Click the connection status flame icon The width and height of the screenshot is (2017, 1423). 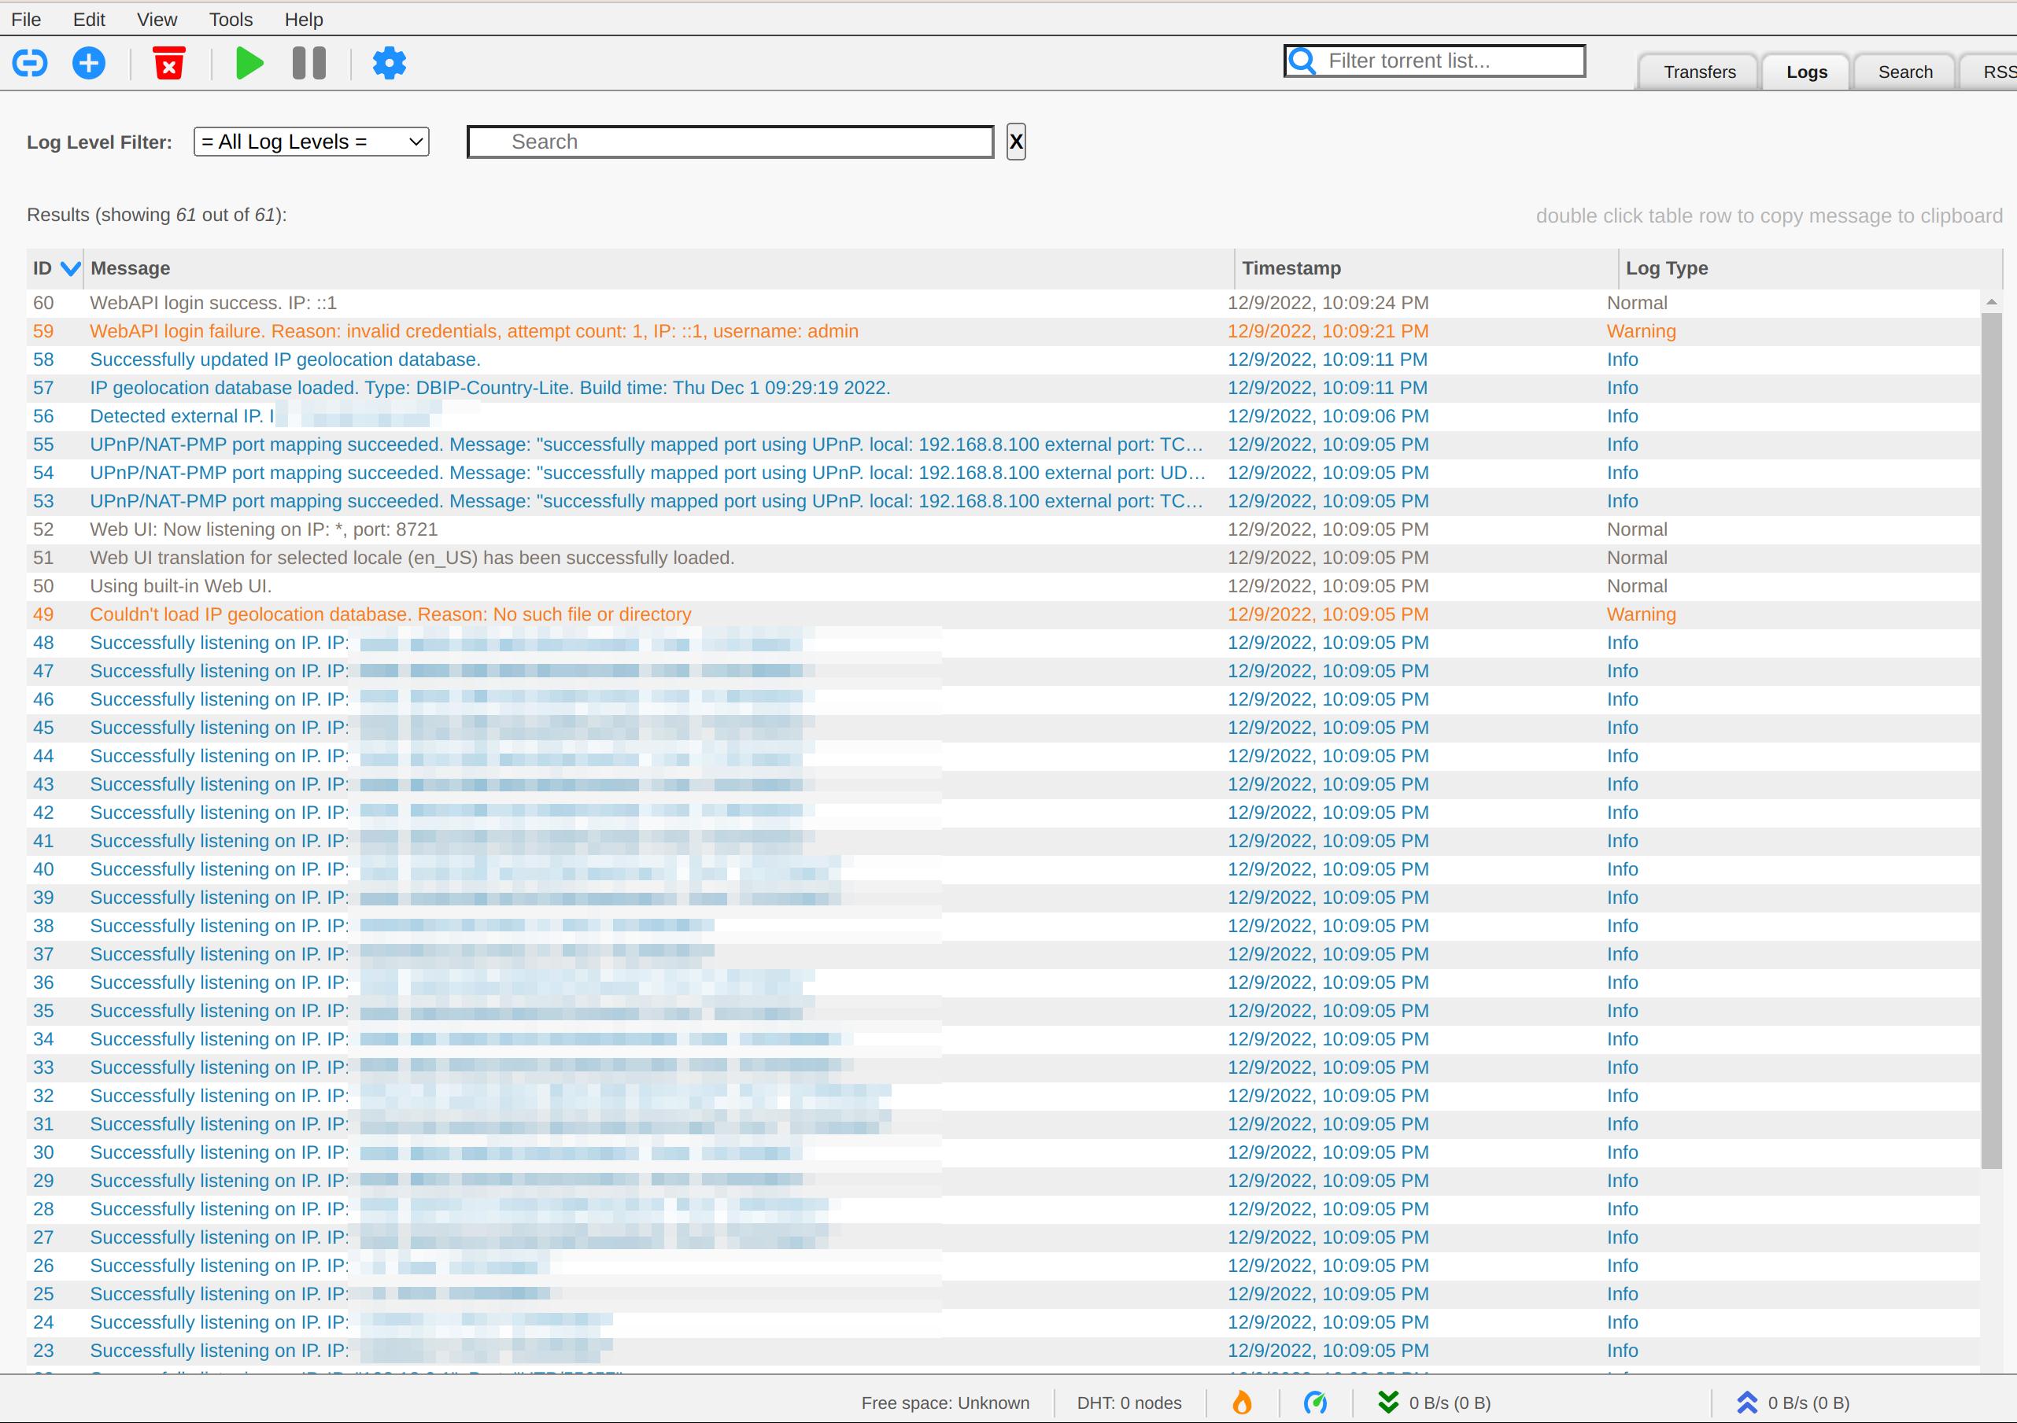pos(1241,1403)
